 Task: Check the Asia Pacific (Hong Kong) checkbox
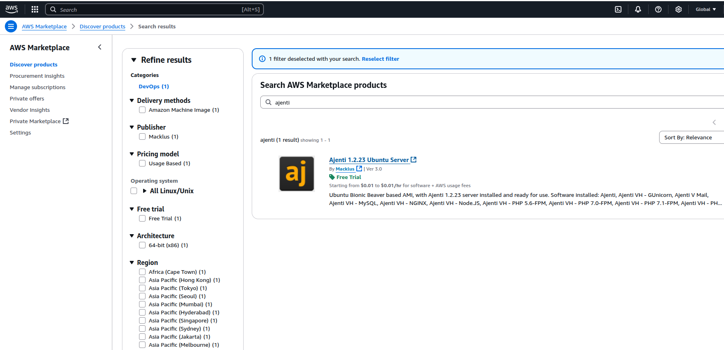(x=142, y=280)
